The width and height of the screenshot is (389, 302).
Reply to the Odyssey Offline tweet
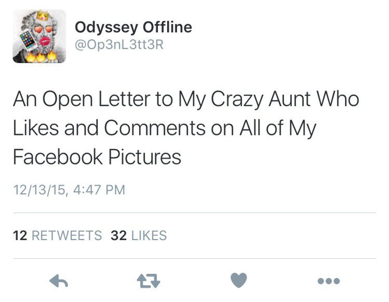click(x=58, y=281)
